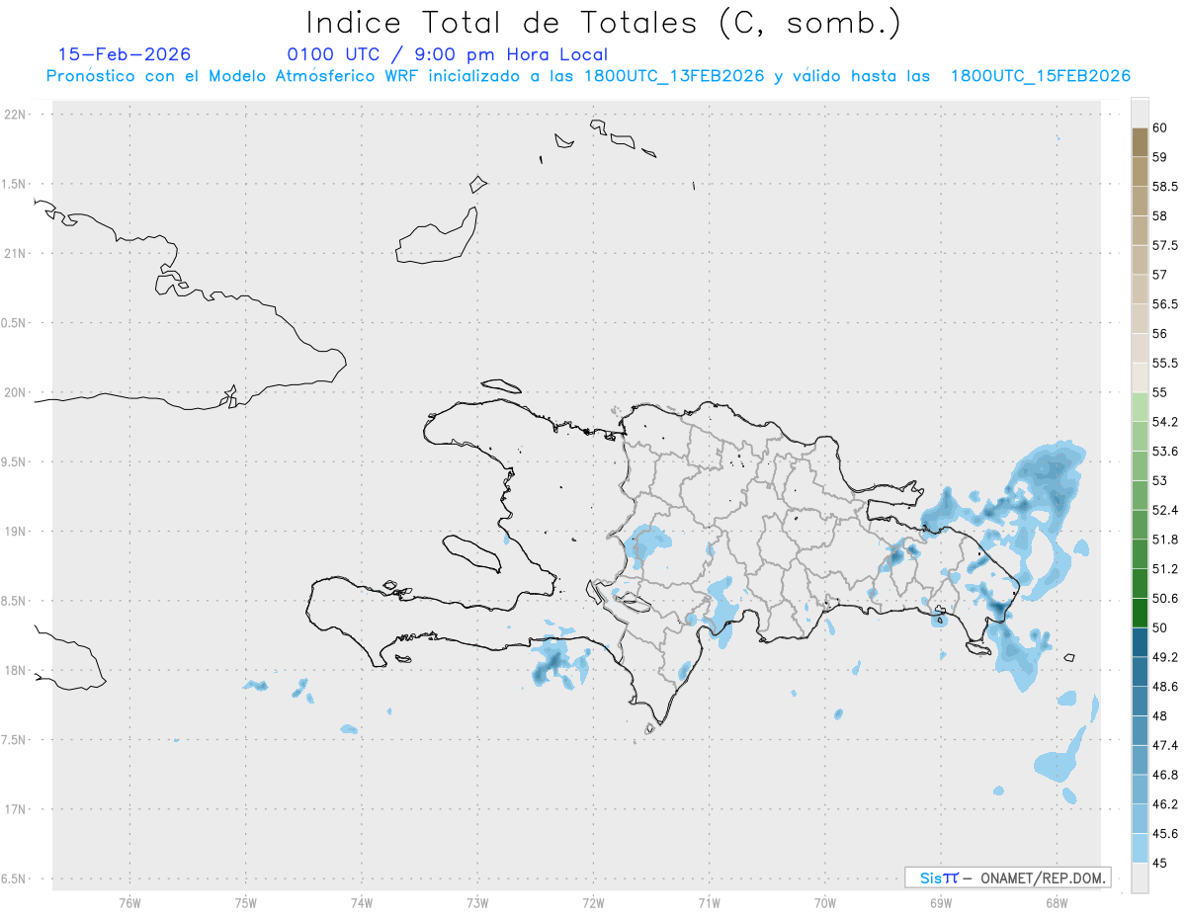Click the color bar value "51.2"
This screenshot has height=916, width=1186.
1164,569
